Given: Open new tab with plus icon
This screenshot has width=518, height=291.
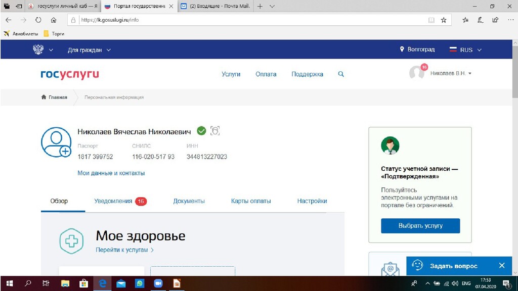Looking at the screenshot, I should point(260,6).
